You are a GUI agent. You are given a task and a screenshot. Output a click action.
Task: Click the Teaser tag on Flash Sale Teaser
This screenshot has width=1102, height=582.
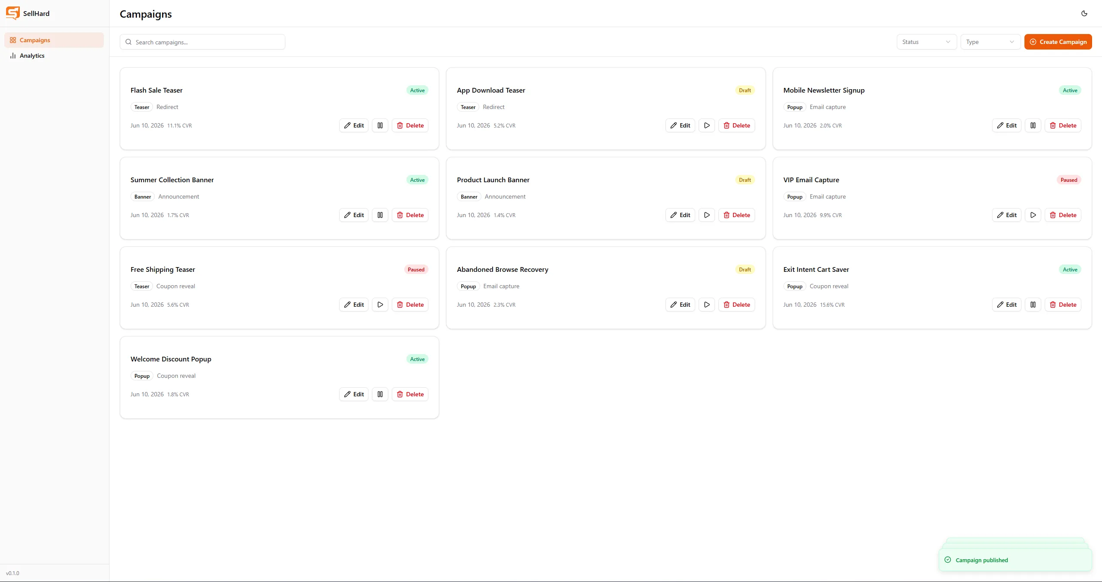tap(142, 107)
